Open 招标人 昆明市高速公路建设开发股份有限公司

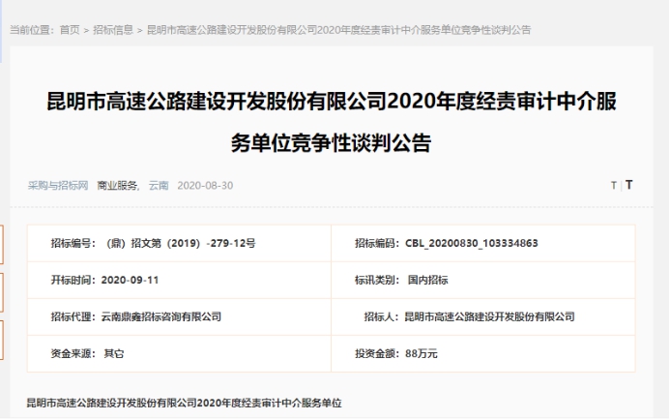tap(488, 316)
